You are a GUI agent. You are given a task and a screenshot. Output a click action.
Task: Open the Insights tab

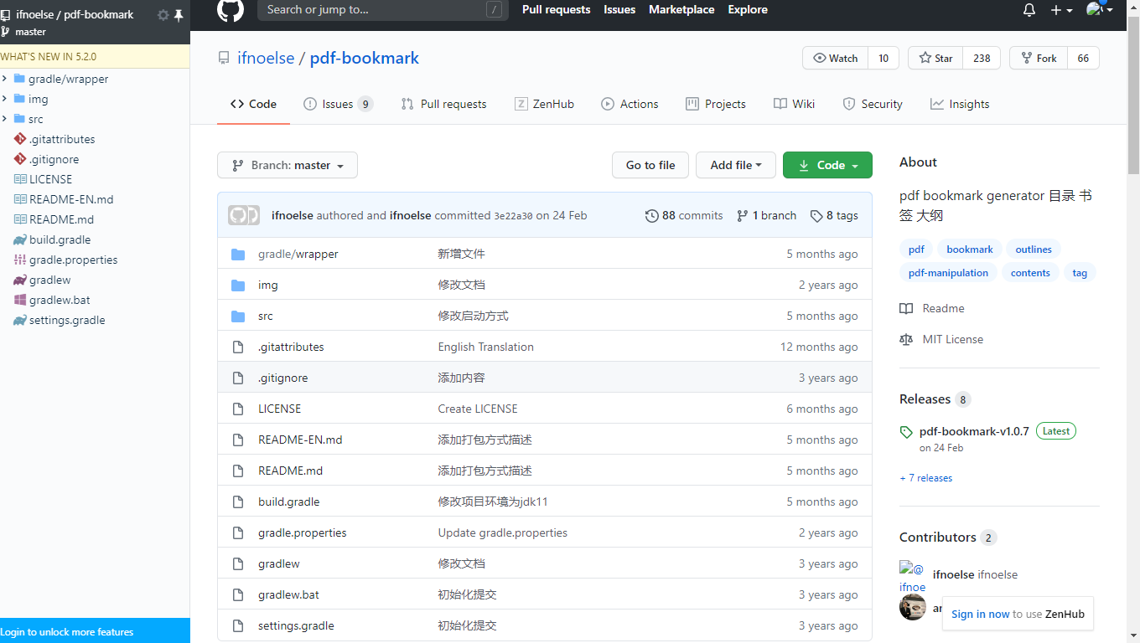coord(960,105)
